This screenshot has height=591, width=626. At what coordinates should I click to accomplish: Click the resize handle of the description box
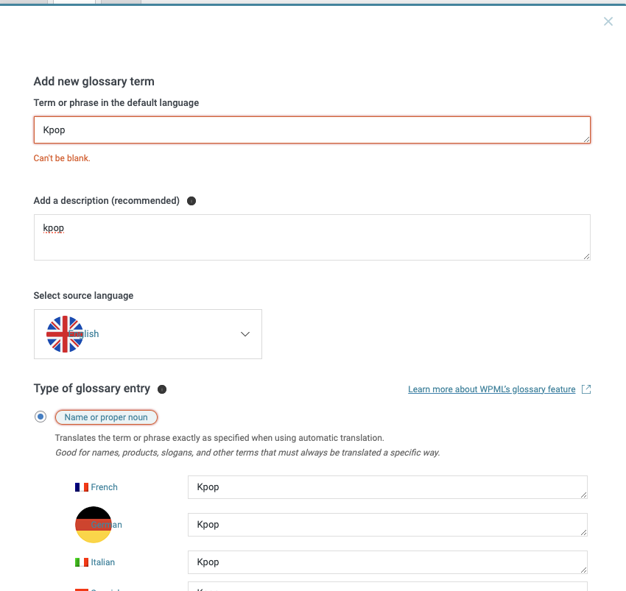[x=586, y=256]
